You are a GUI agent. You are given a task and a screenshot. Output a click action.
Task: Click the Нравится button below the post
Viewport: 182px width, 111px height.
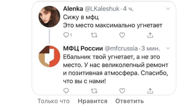(x=93, y=101)
